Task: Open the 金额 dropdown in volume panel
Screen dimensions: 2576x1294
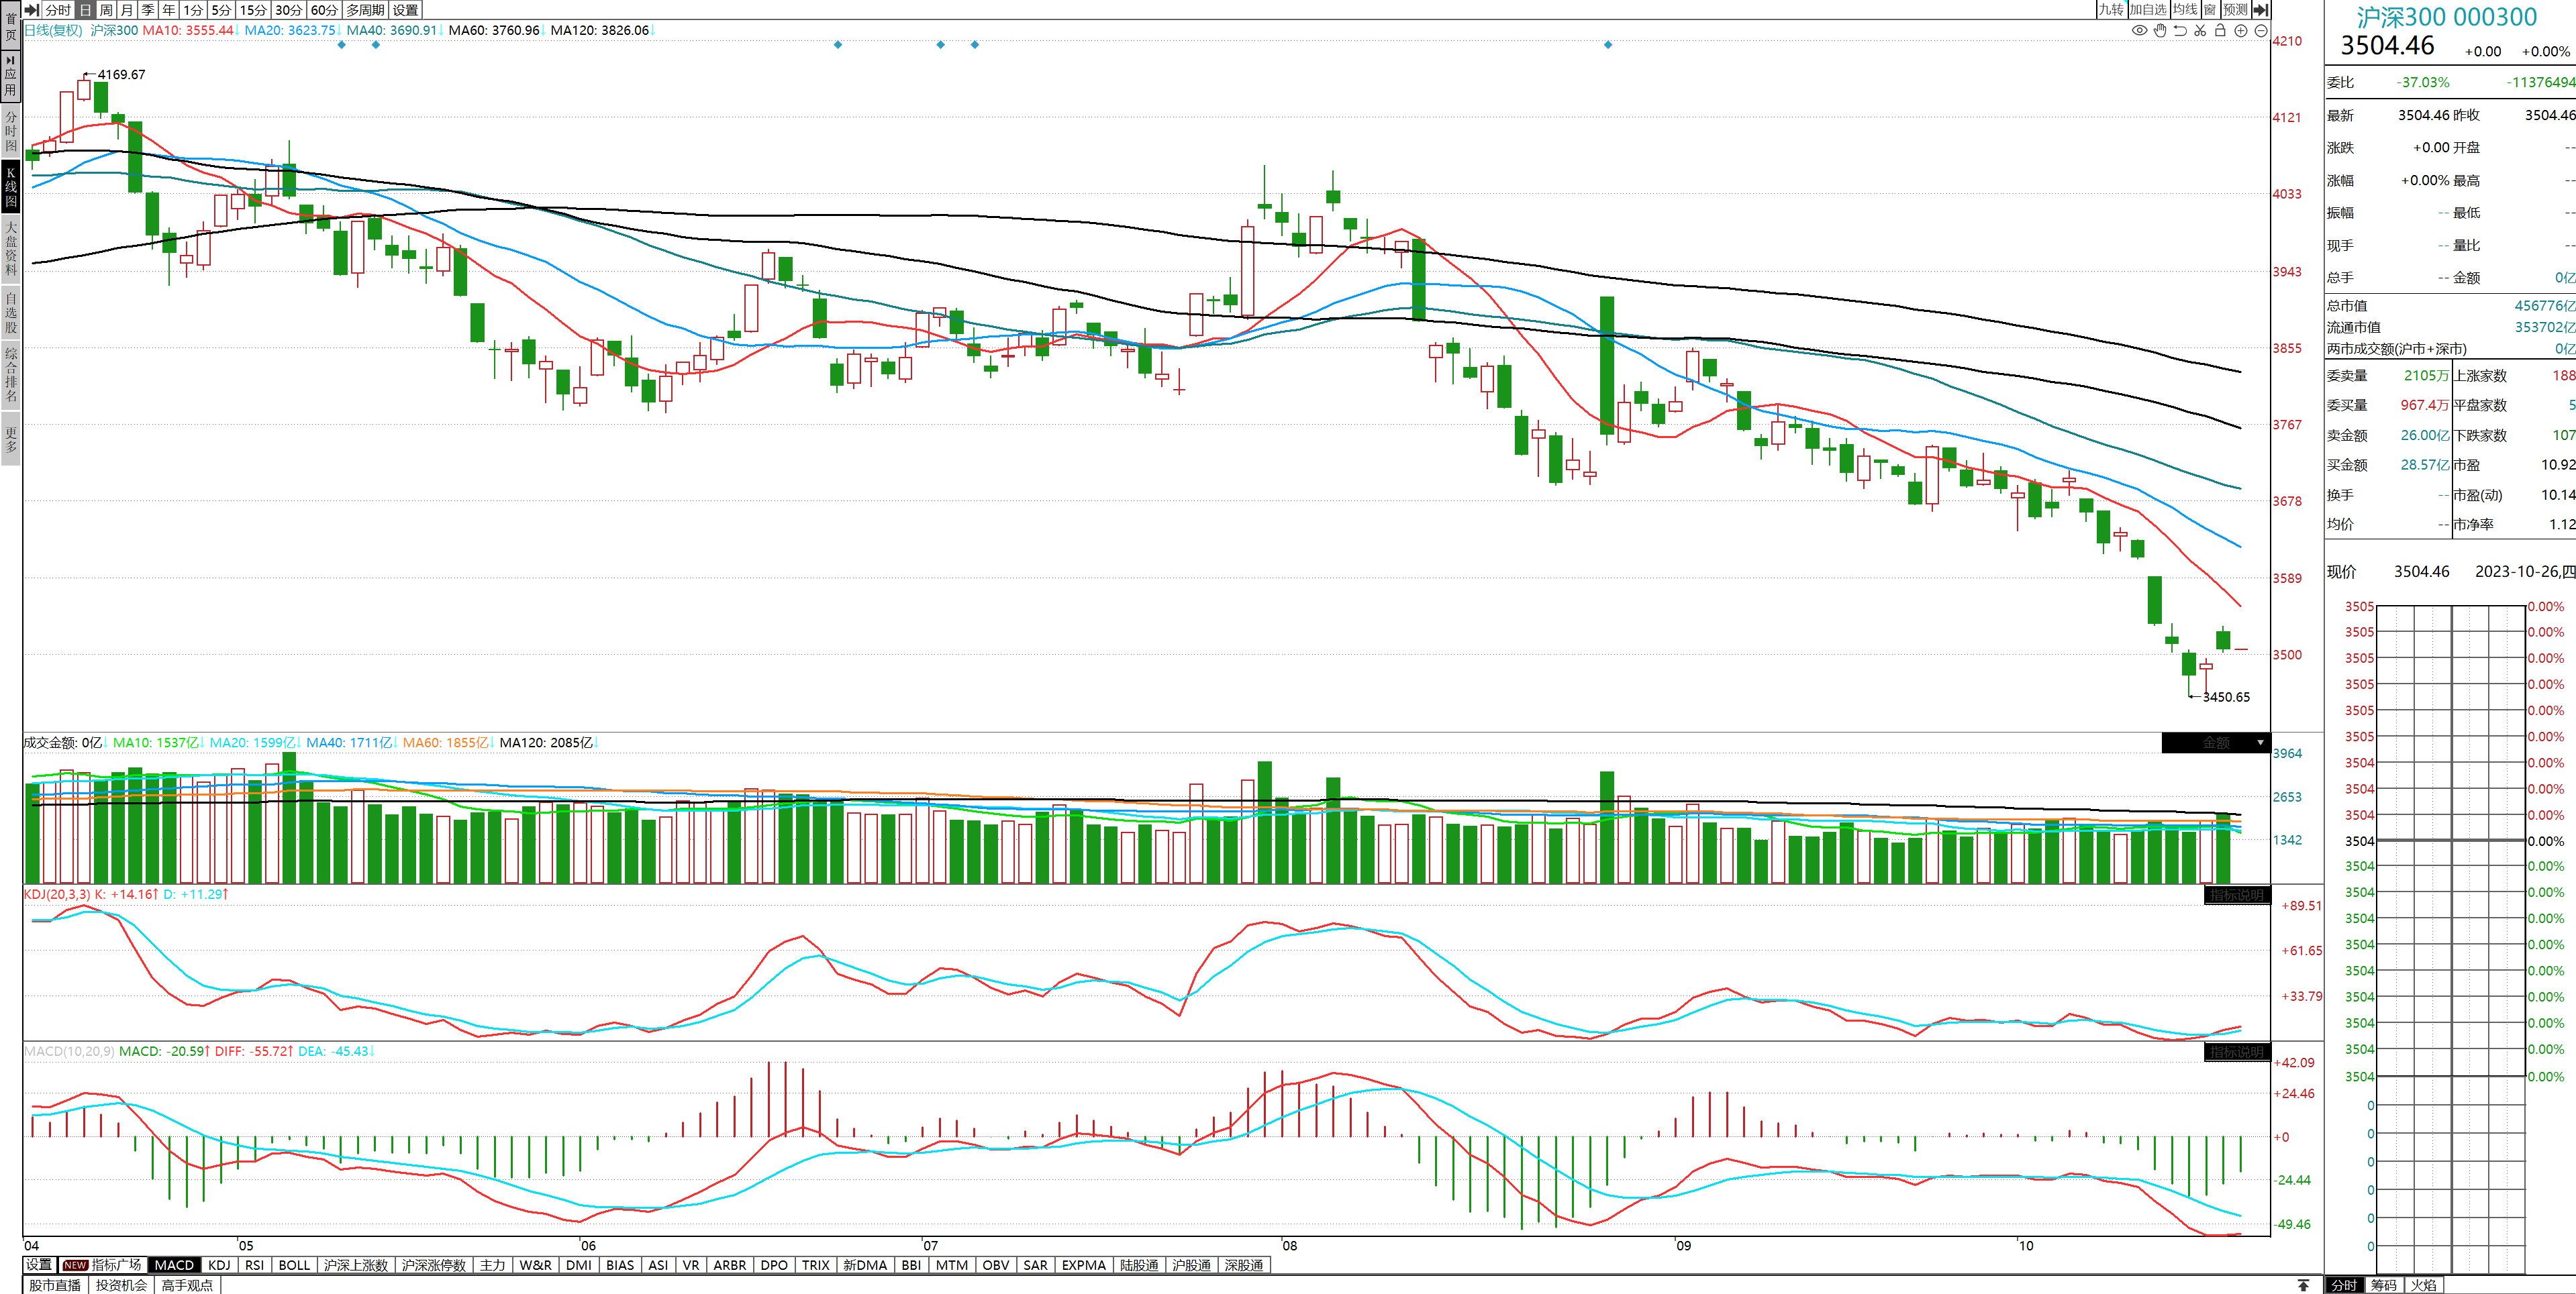Action: (2260, 743)
